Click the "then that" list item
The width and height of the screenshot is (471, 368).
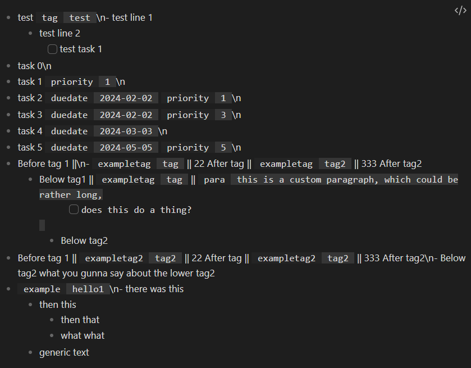pos(80,320)
